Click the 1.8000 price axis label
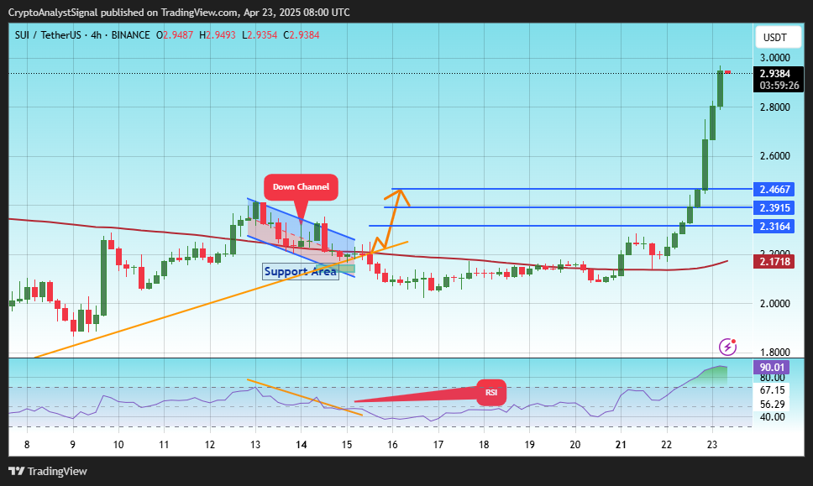The height and width of the screenshot is (486, 813). [774, 353]
